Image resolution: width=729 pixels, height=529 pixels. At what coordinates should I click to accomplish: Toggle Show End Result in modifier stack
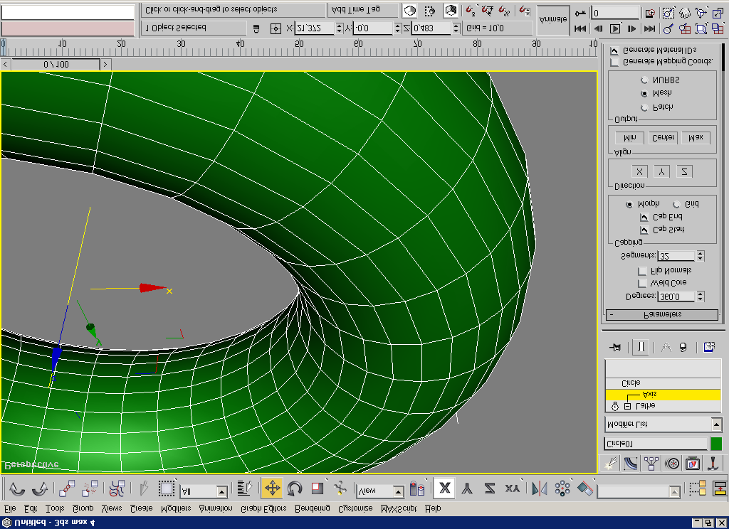click(x=641, y=347)
